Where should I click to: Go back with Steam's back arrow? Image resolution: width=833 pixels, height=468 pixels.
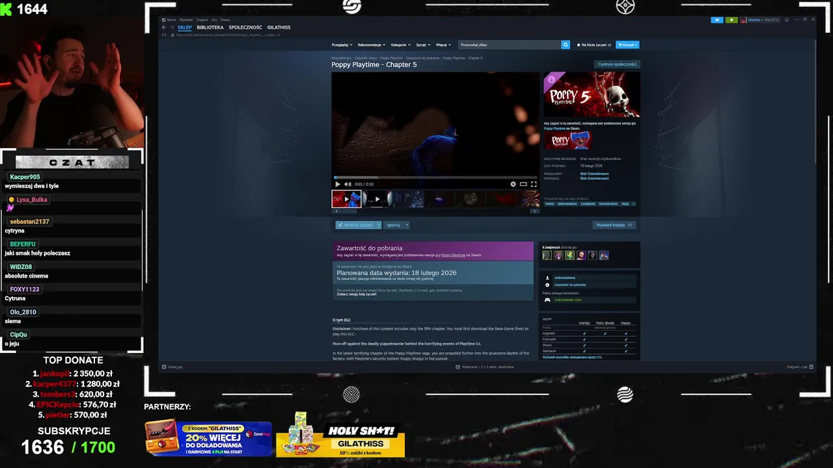pyautogui.click(x=164, y=27)
